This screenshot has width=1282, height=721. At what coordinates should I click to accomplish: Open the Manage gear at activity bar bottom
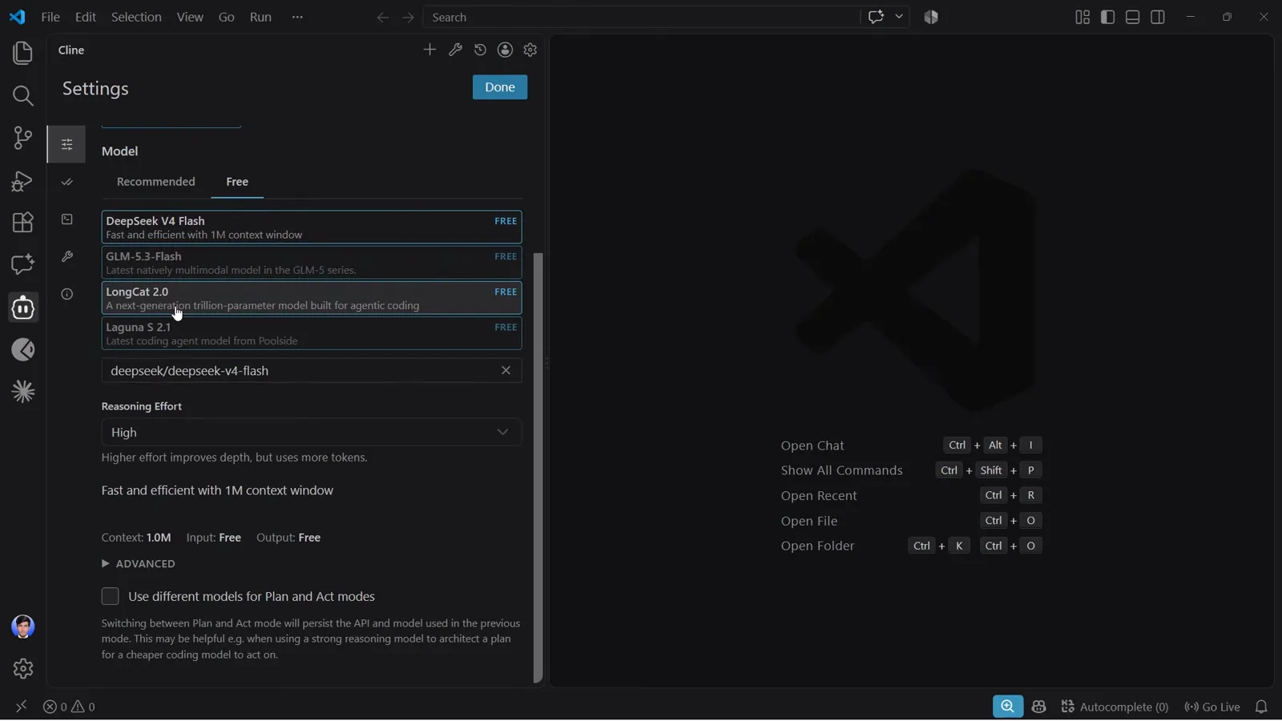coord(22,669)
